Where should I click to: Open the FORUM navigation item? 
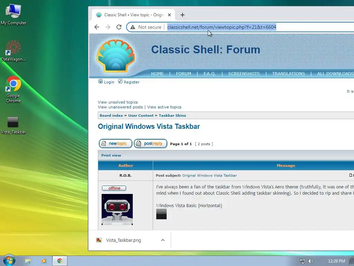click(x=184, y=74)
